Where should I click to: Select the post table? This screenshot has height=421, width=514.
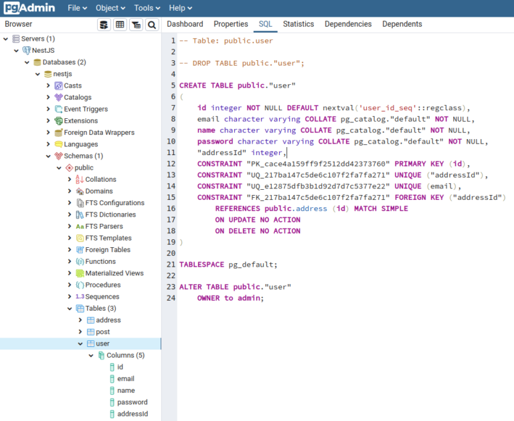tap(102, 332)
